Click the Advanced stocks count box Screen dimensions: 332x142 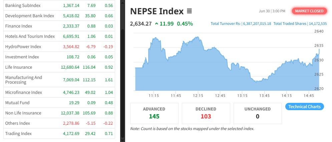(154, 113)
